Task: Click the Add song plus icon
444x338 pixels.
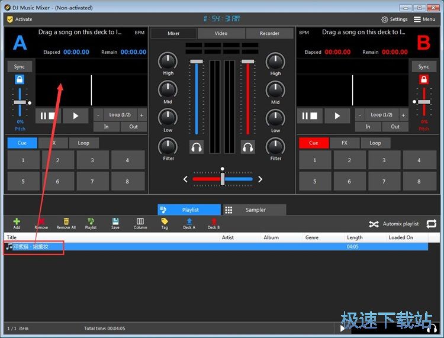Action: pyautogui.click(x=17, y=221)
